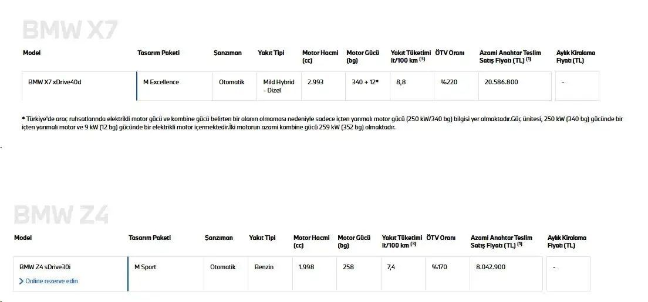Click the Türkiye'de araç ruhsatlarında footnote text
Screen dimensions: 648x302
coord(322,123)
